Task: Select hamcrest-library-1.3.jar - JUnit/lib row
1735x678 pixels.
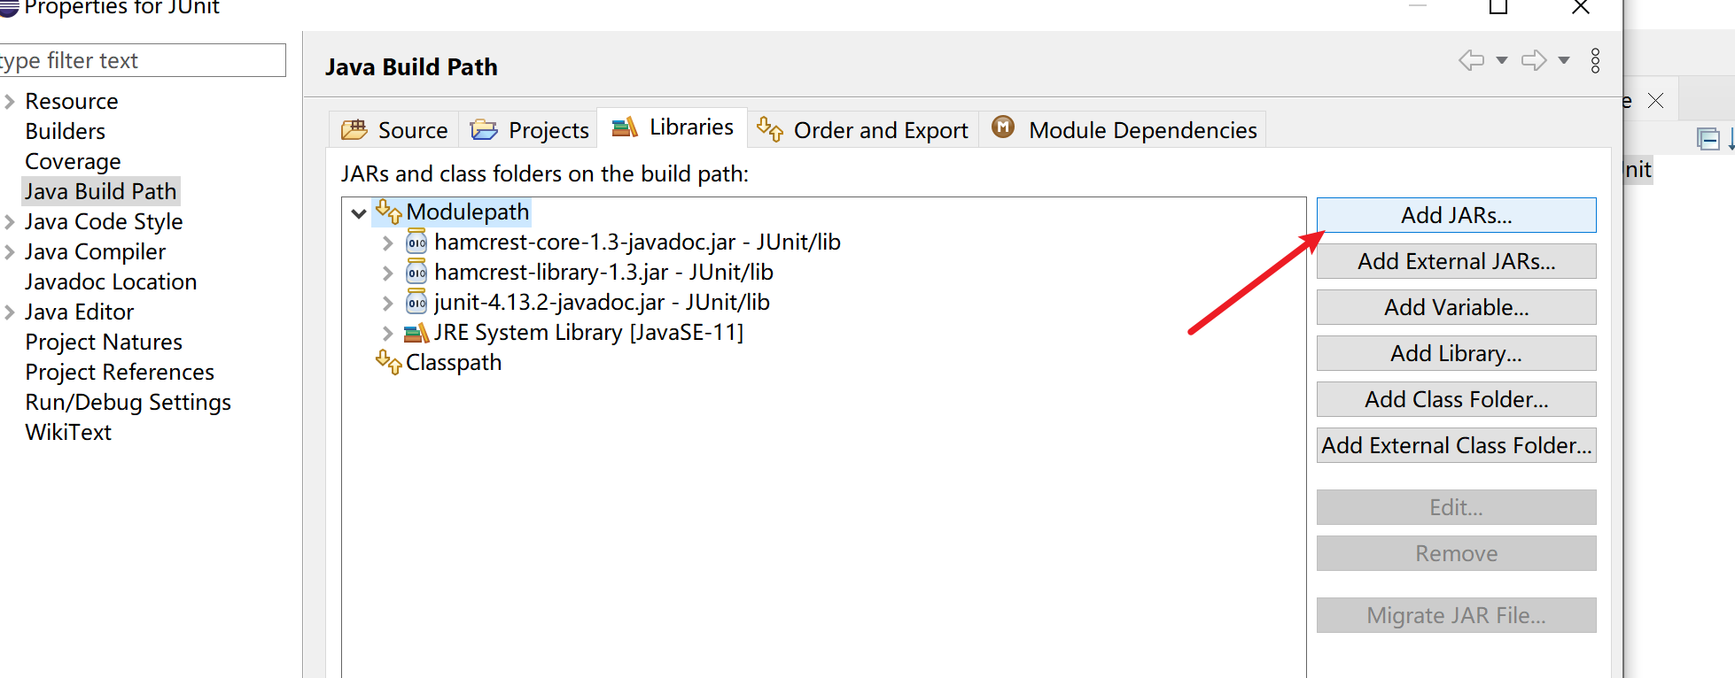Action: pos(603,272)
